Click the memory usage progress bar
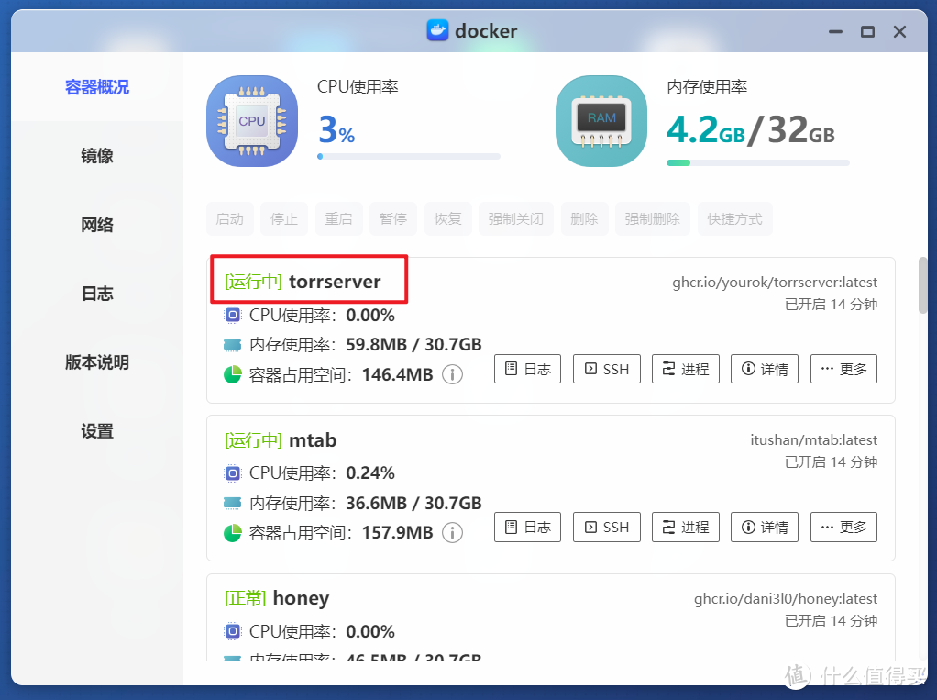Image resolution: width=937 pixels, height=700 pixels. [x=757, y=162]
